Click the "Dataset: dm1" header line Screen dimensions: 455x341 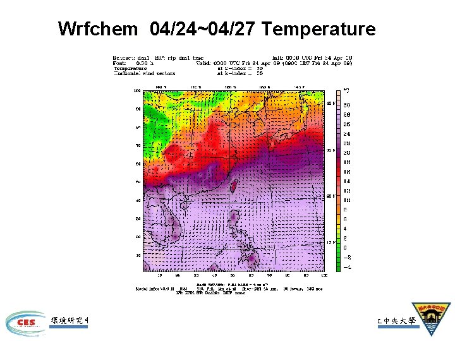tap(158, 58)
